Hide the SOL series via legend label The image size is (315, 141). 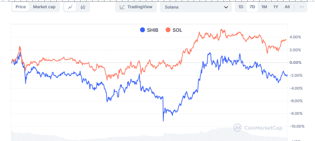tap(177, 30)
